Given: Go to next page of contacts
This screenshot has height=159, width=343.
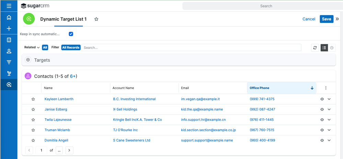Looking at the screenshot, I should (69, 150).
